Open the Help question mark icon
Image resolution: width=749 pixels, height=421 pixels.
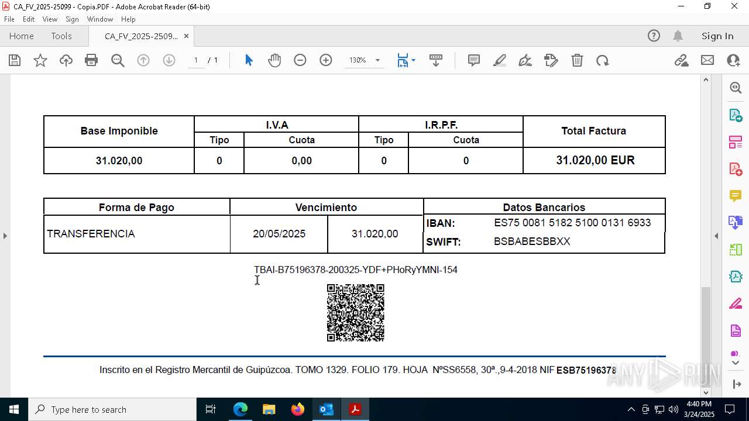click(654, 36)
